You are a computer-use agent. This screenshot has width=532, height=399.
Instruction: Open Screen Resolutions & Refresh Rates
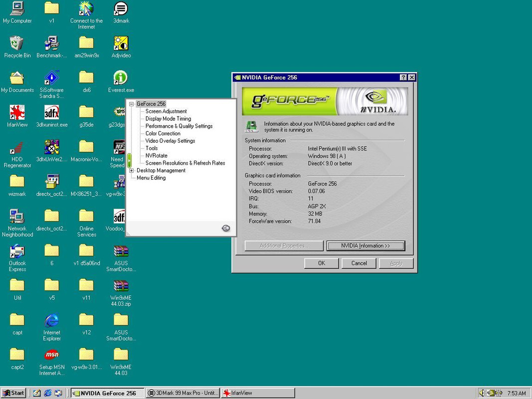pos(185,163)
